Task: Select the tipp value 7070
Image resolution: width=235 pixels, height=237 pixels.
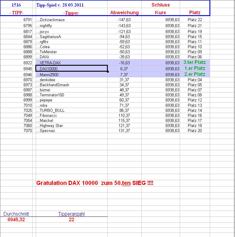Action: [x=28, y=131]
